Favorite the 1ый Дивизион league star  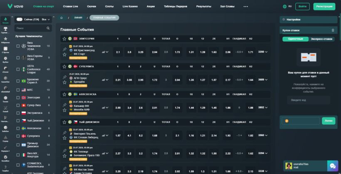pyautogui.click(x=64, y=122)
